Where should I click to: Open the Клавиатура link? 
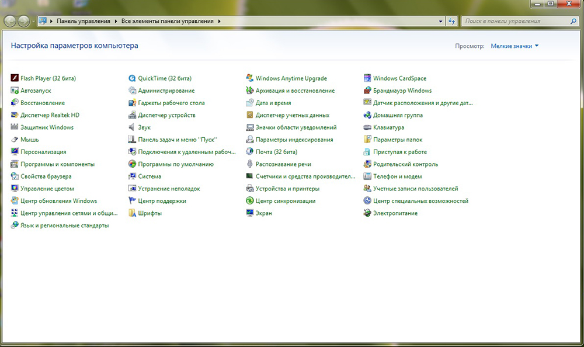[388, 127]
